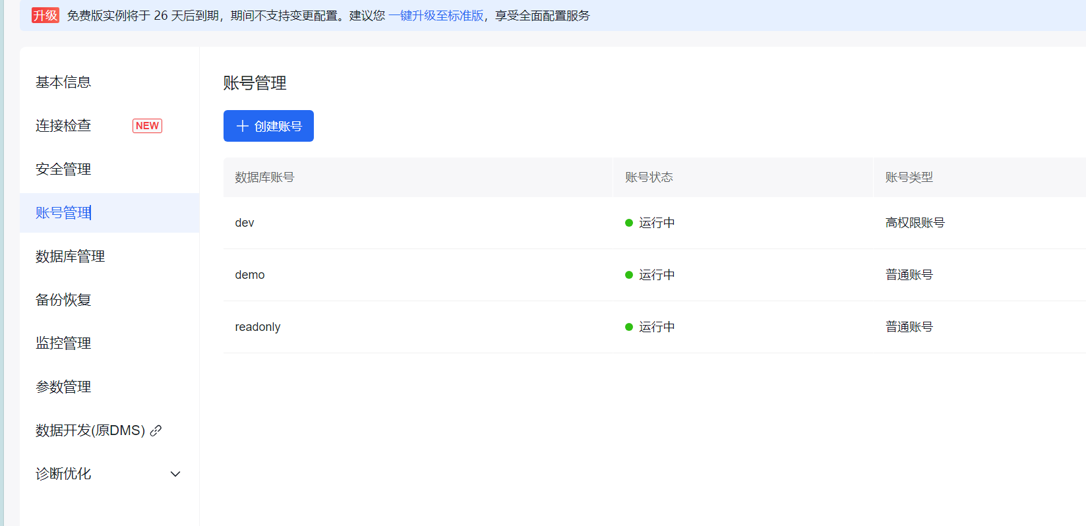Click the chevron arrow next to 诊断优化
This screenshot has width=1086, height=526.
tap(175, 474)
